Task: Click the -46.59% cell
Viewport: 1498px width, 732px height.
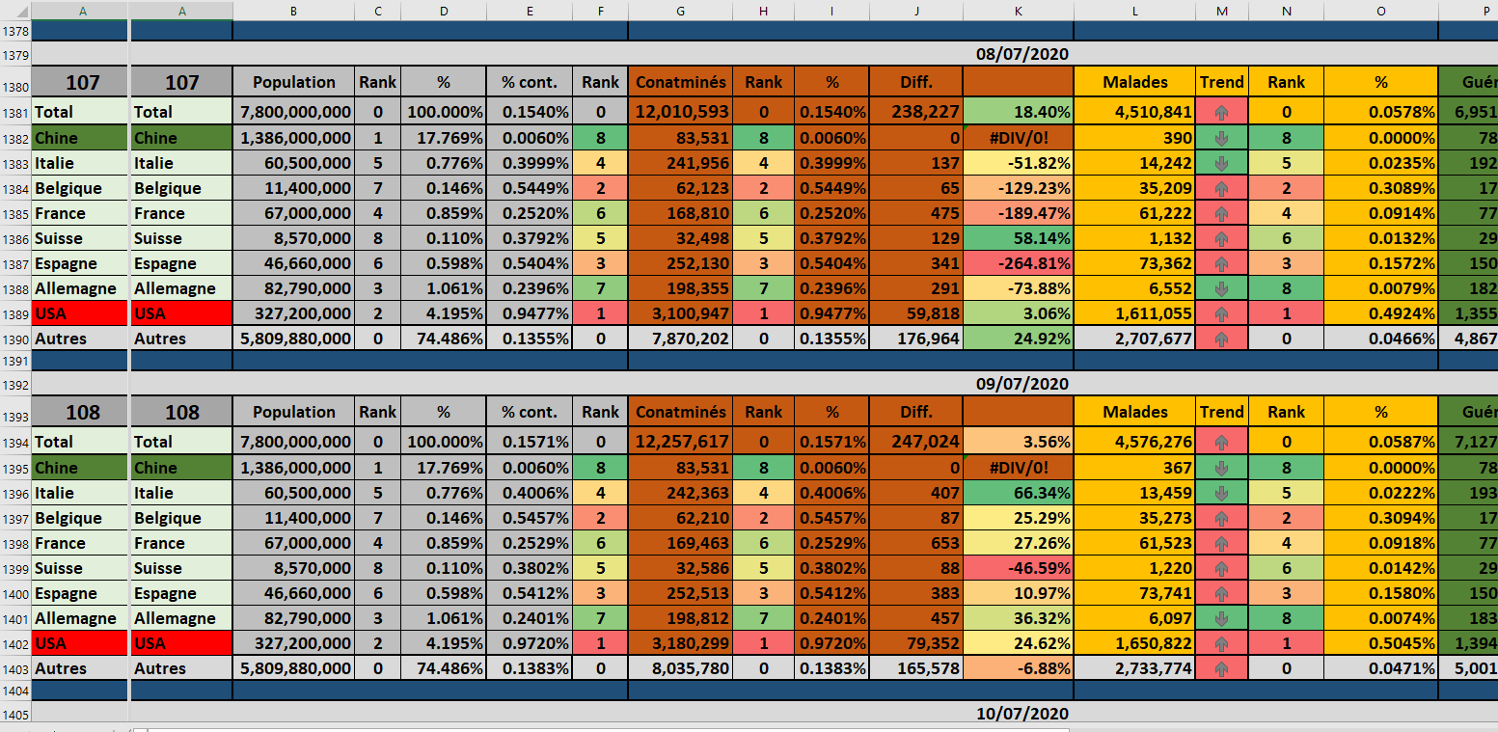Action: pyautogui.click(x=1018, y=568)
